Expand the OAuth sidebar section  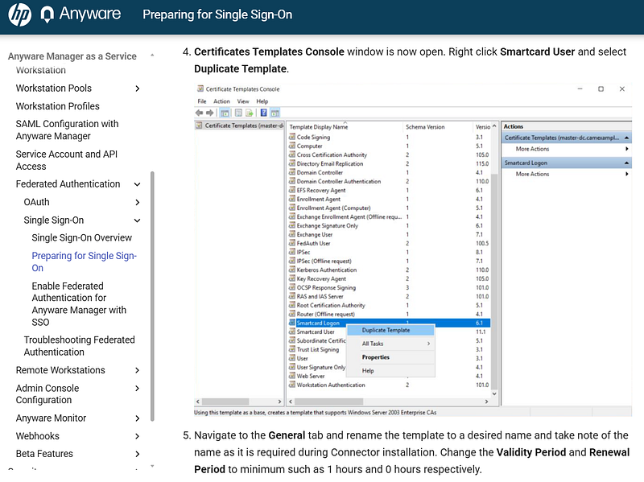point(138,202)
